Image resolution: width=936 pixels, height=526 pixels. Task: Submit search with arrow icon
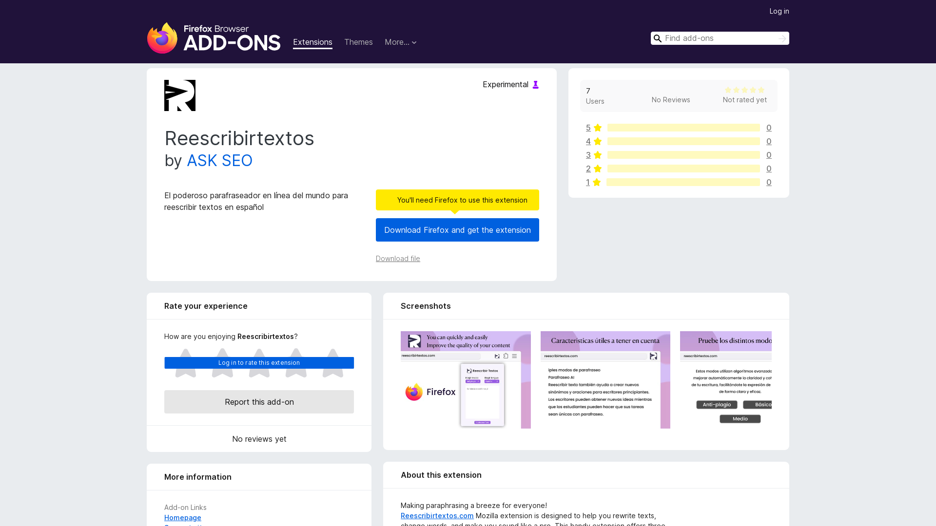coord(782,38)
